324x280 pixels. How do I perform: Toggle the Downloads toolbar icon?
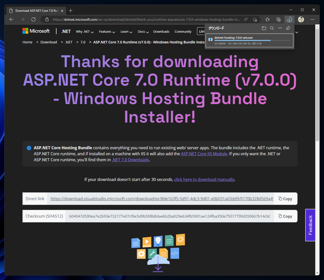(x=289, y=20)
